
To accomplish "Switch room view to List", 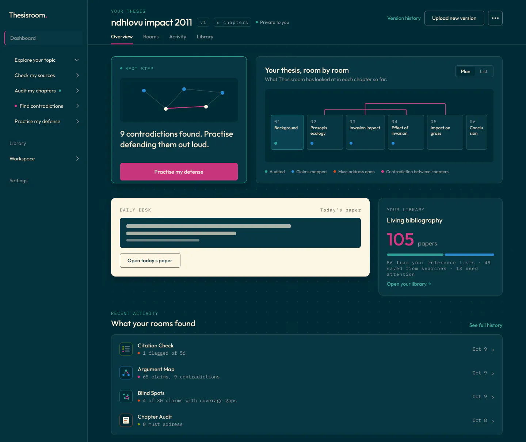I will [484, 71].
